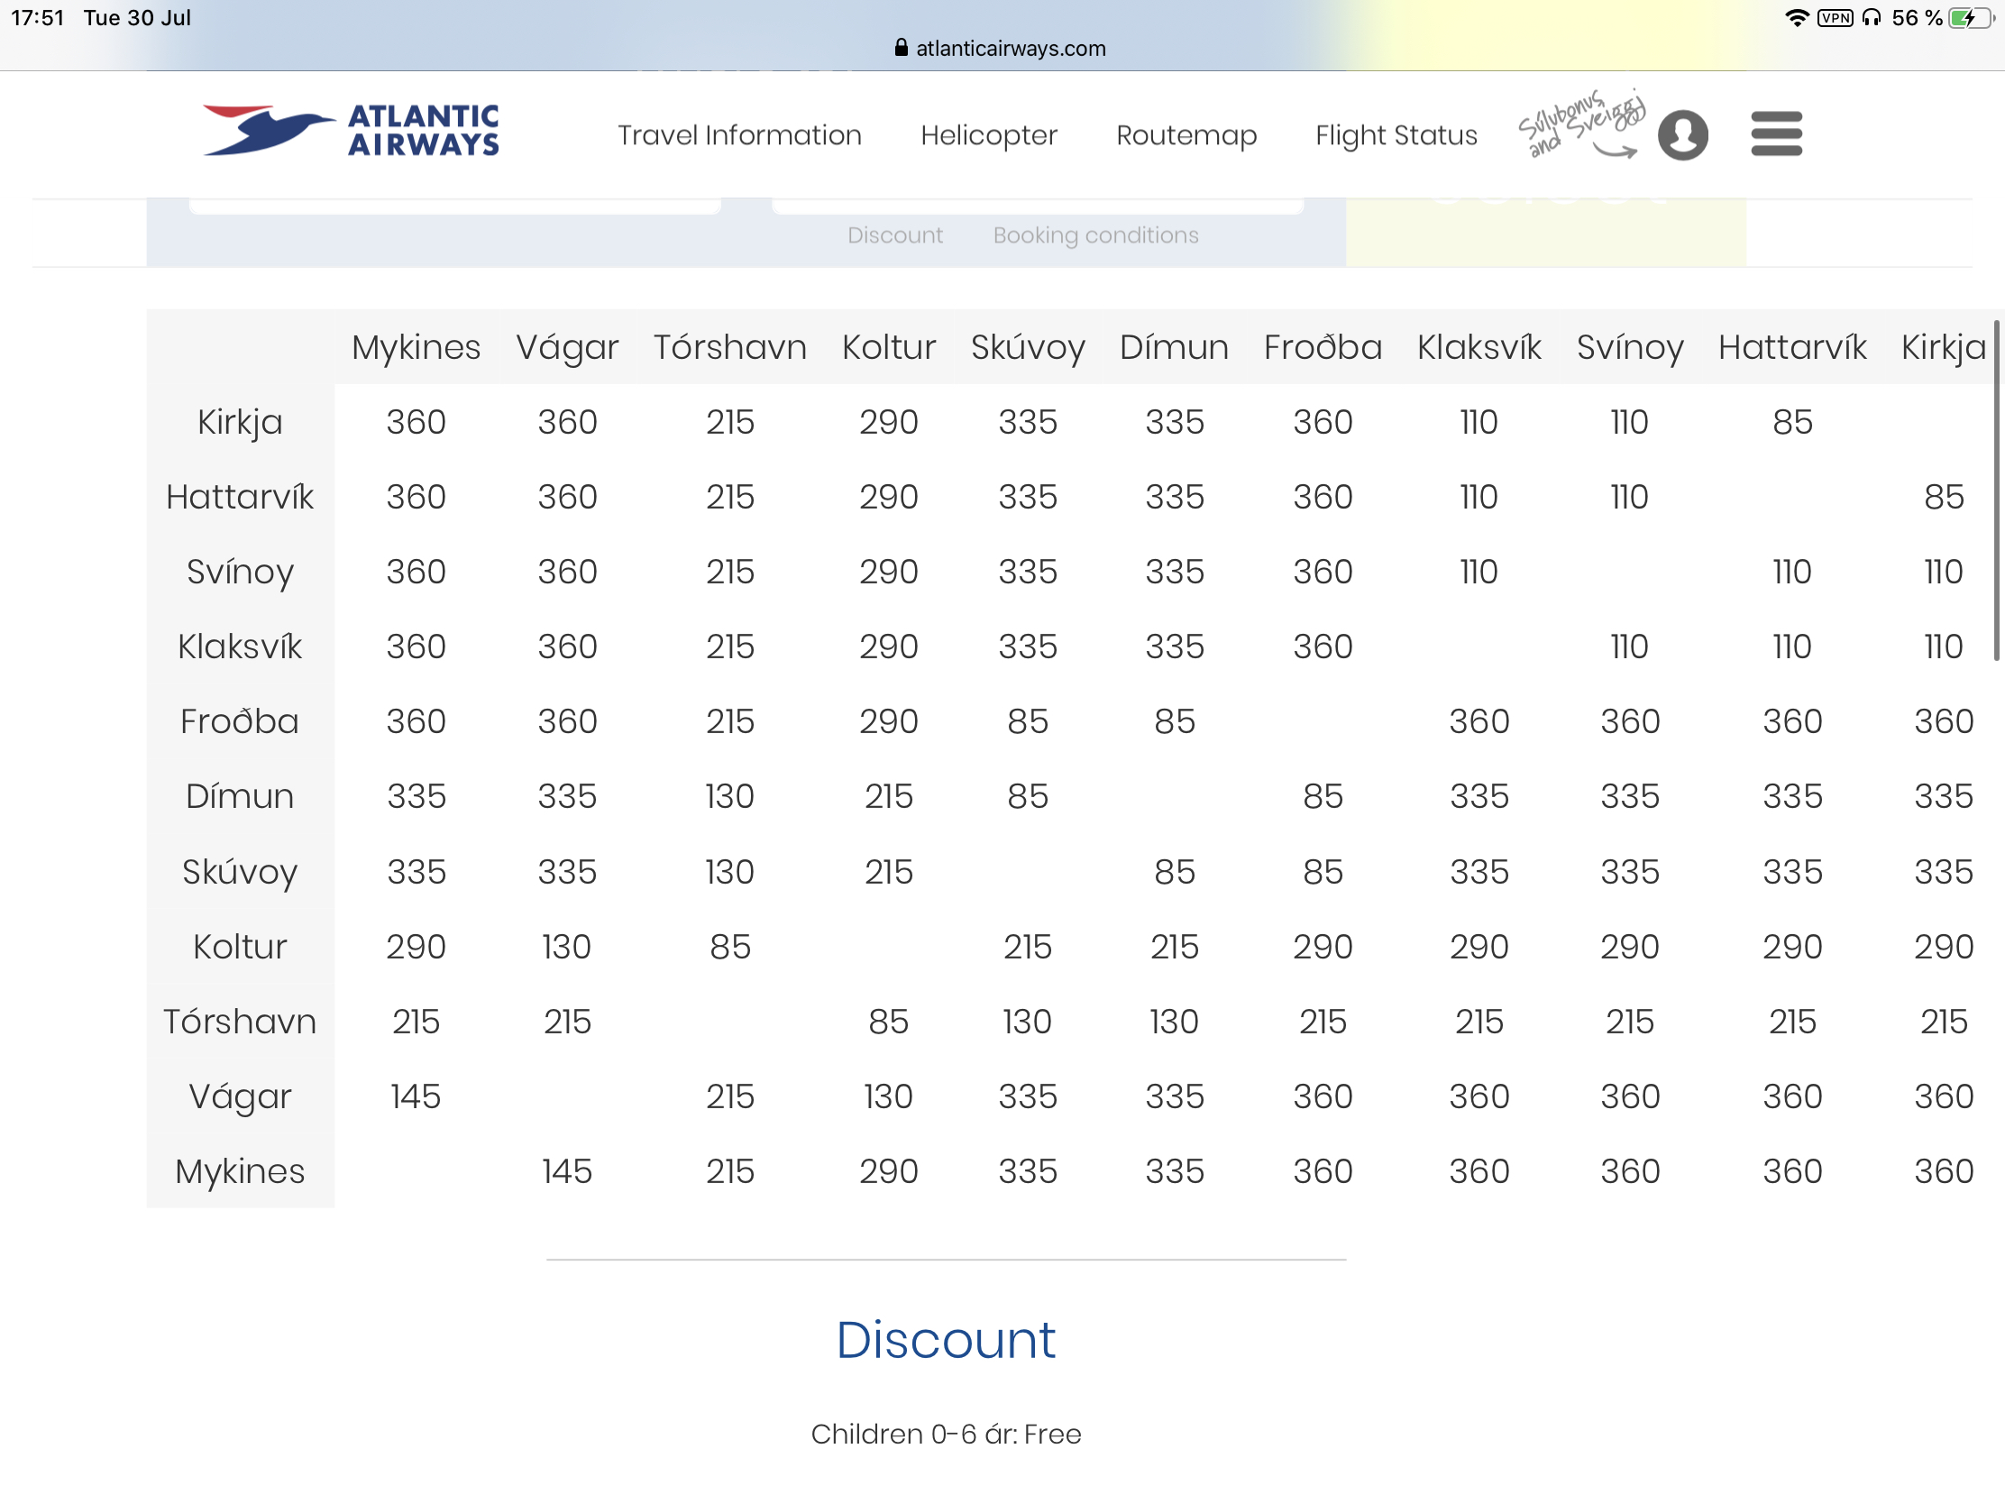Open the user profile account icon

click(x=1682, y=135)
